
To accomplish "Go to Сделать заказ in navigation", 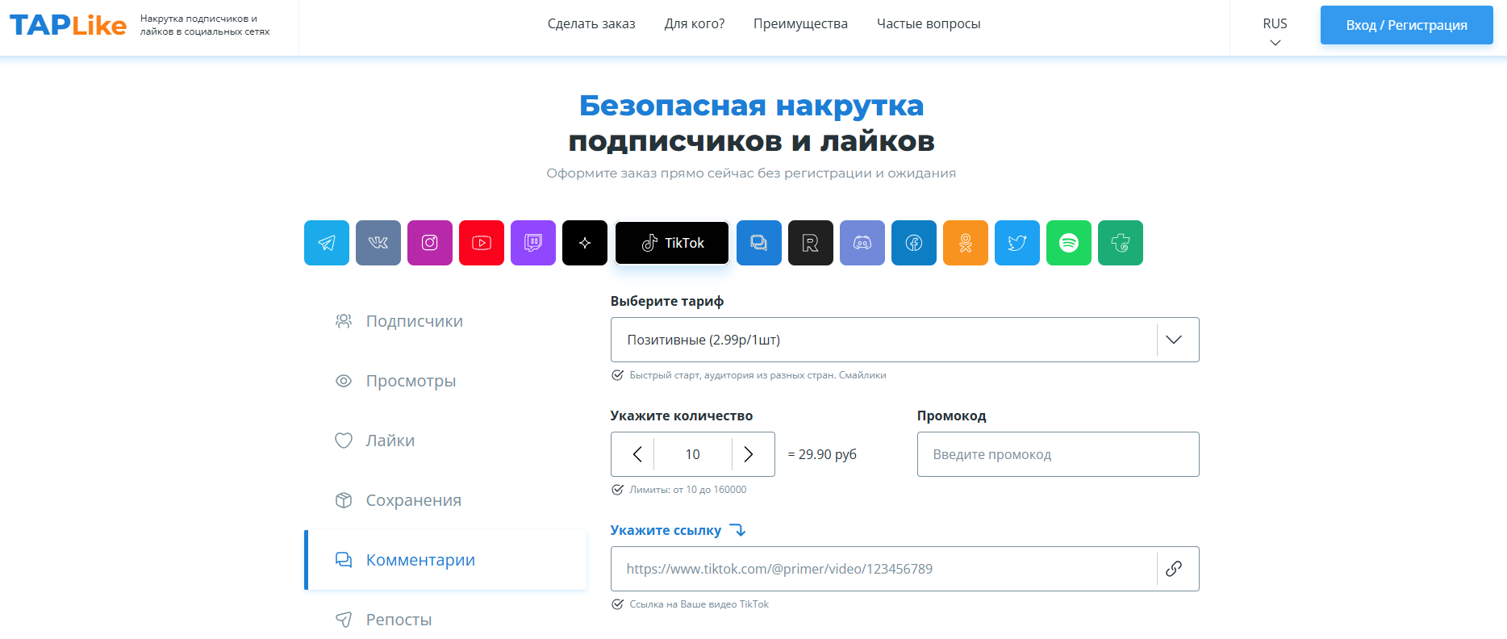I will pos(591,23).
